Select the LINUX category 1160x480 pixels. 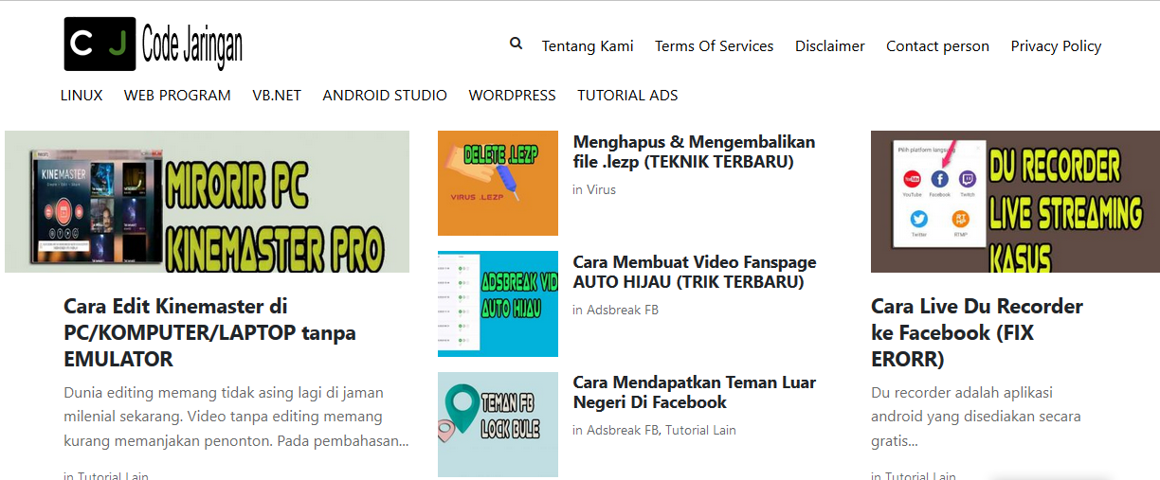(82, 95)
